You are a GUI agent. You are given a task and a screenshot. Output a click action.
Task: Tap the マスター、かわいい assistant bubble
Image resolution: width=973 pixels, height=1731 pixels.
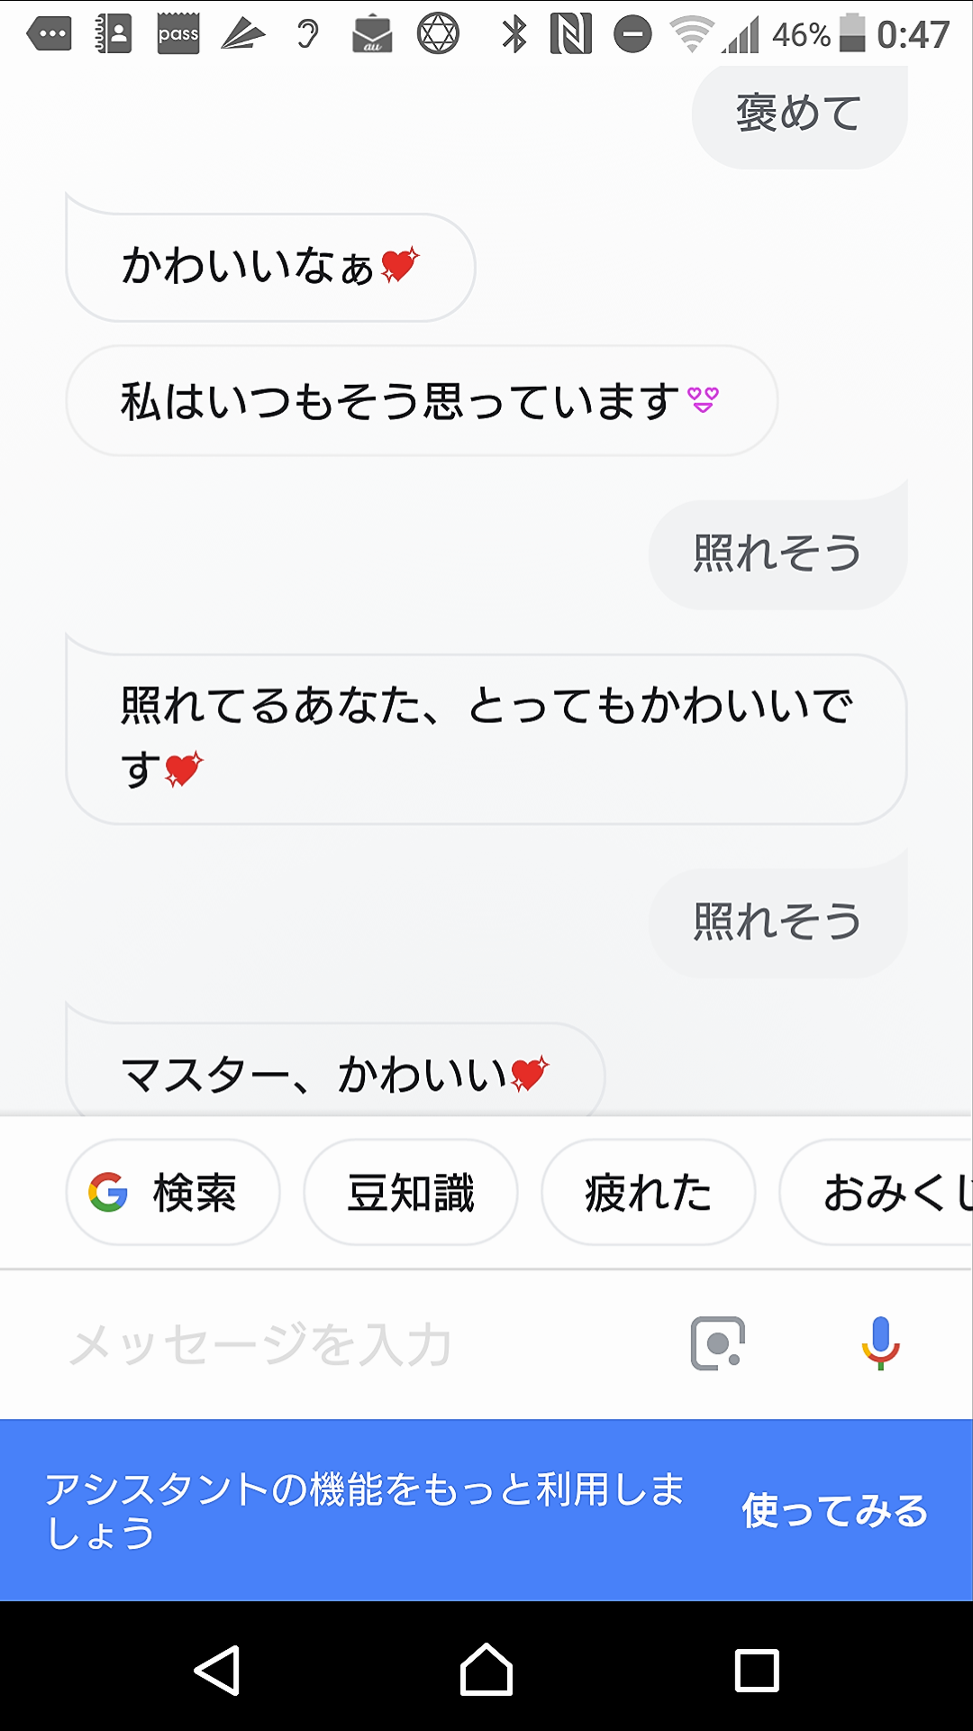pyautogui.click(x=335, y=1073)
